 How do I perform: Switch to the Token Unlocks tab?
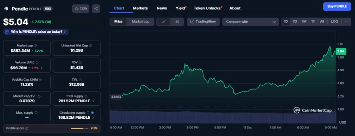tap(208, 8)
